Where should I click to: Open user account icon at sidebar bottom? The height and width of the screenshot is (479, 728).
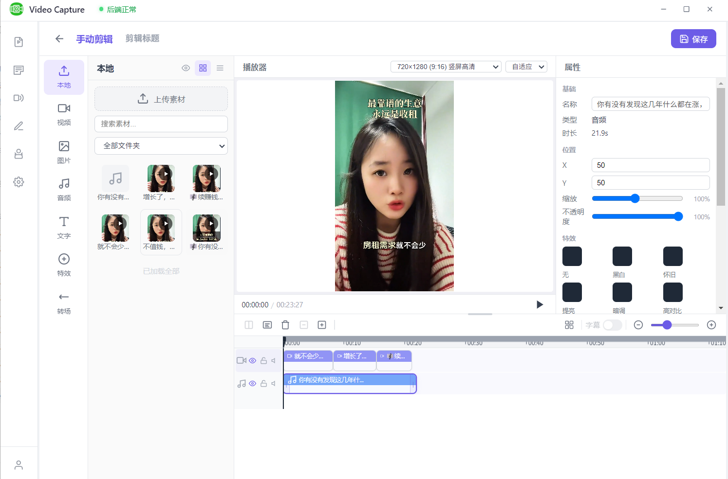19,465
